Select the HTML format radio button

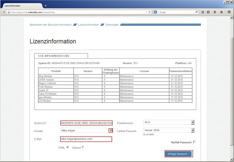point(67,147)
